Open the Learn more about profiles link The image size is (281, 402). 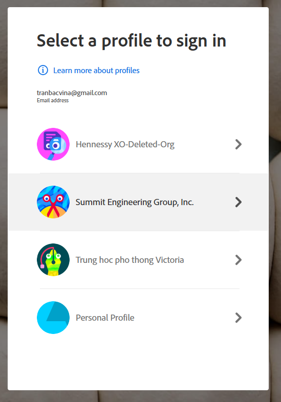pos(96,71)
